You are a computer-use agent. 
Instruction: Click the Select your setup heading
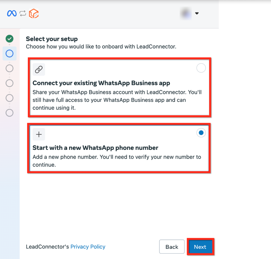(x=52, y=39)
